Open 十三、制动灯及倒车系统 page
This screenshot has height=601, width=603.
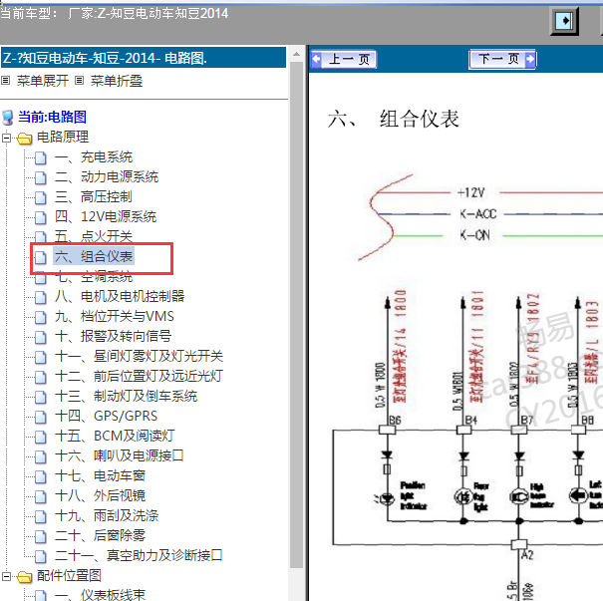click(127, 397)
